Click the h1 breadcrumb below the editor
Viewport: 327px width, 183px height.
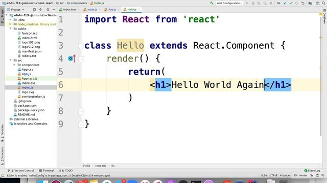point(113,166)
